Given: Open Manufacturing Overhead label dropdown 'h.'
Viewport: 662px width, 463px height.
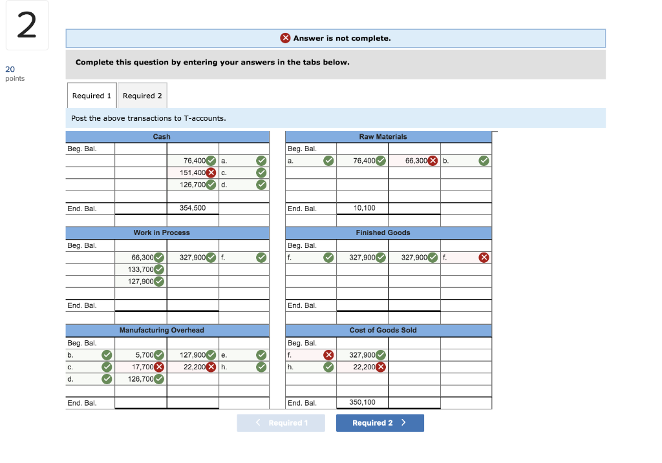Looking at the screenshot, I should pyautogui.click(x=244, y=367).
